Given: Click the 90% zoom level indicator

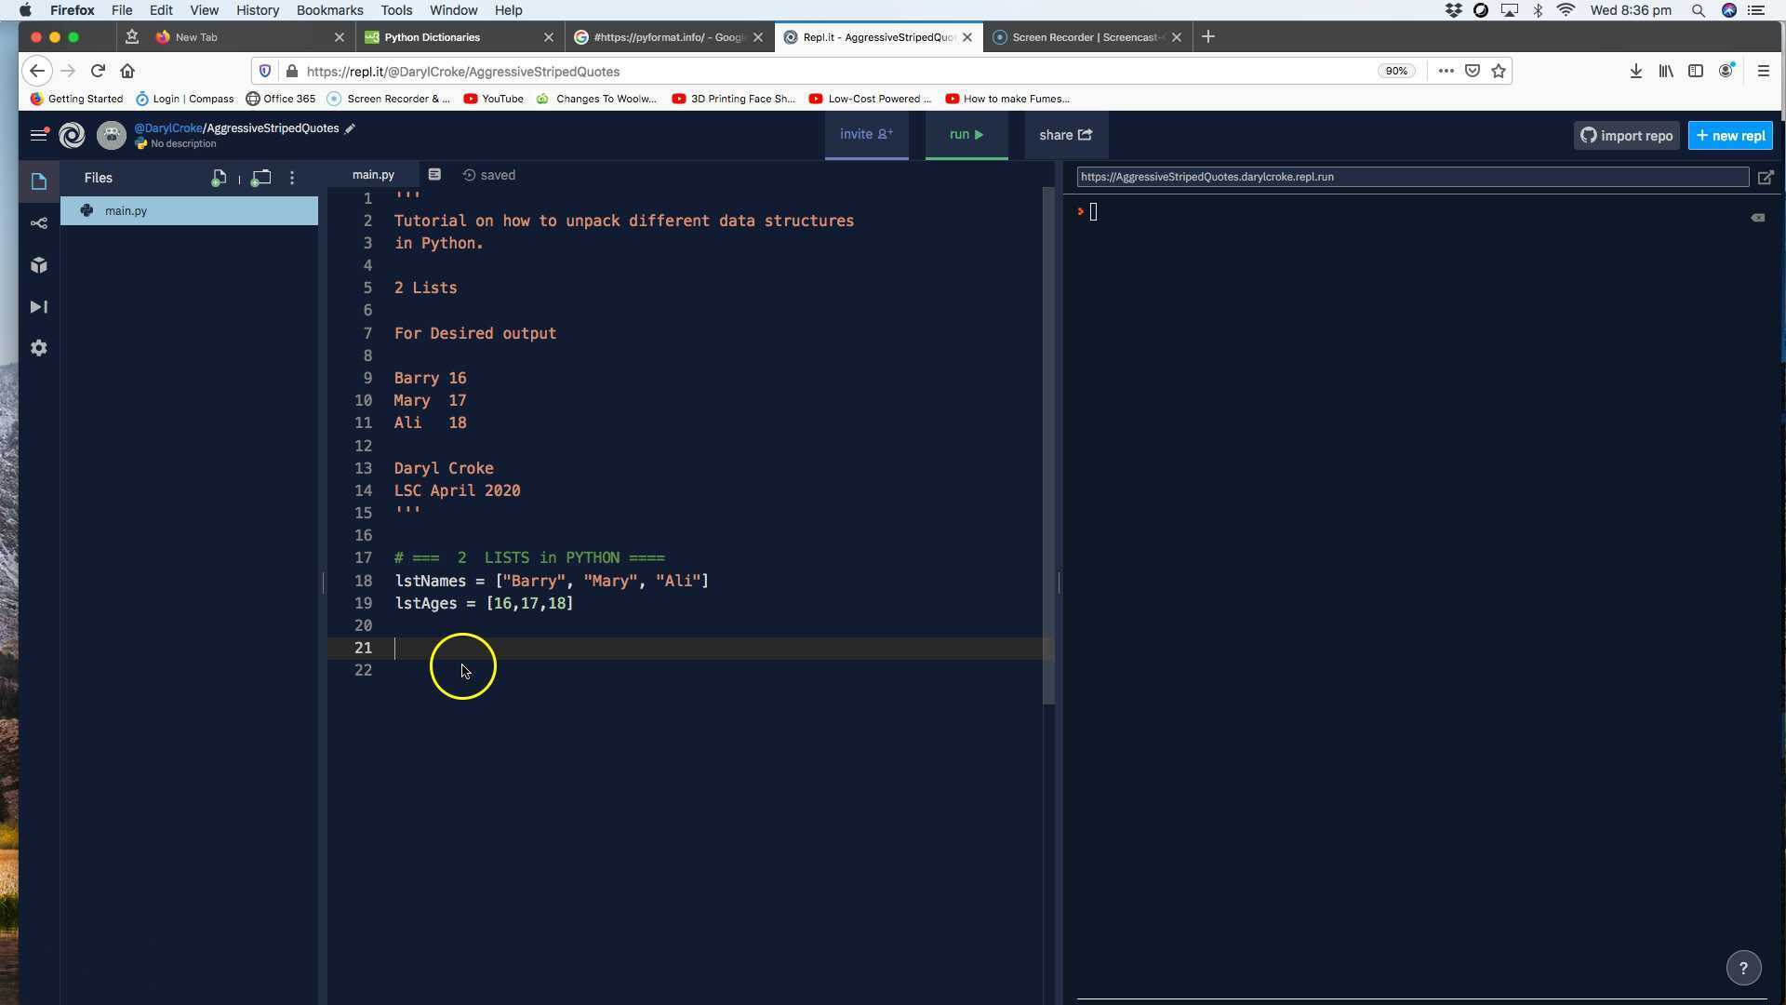Looking at the screenshot, I should click(x=1396, y=71).
